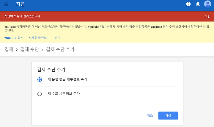
Task: Click the 결제 수단 추가 breadcrumb text
Action: tap(60, 49)
